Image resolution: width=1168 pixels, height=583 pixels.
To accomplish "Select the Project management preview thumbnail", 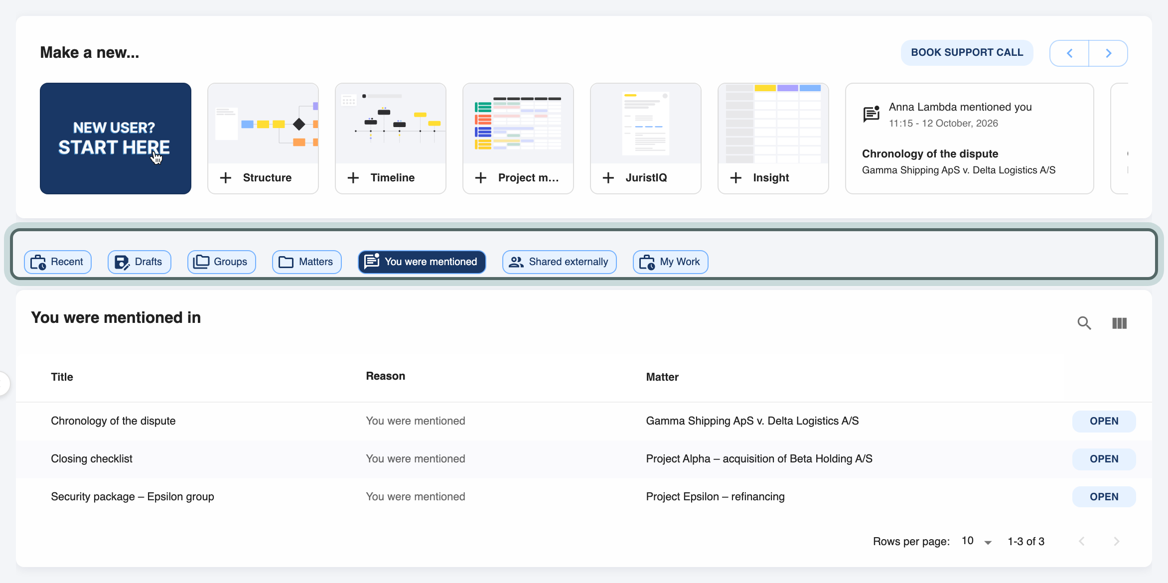I will pyautogui.click(x=518, y=124).
